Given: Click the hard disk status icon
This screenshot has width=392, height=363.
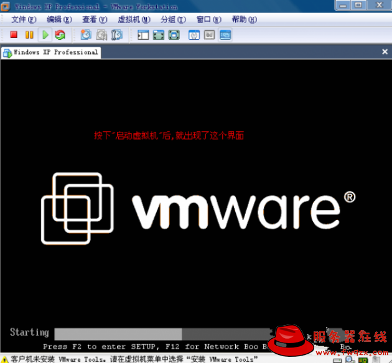Looking at the screenshot, I should (337, 361).
